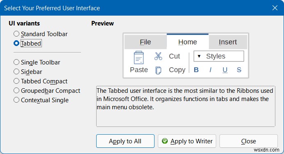Click the Strikethrough S icon in preview

pos(239,70)
